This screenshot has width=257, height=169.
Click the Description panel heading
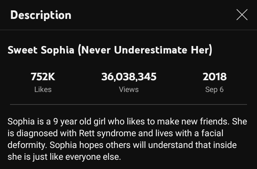(41, 15)
